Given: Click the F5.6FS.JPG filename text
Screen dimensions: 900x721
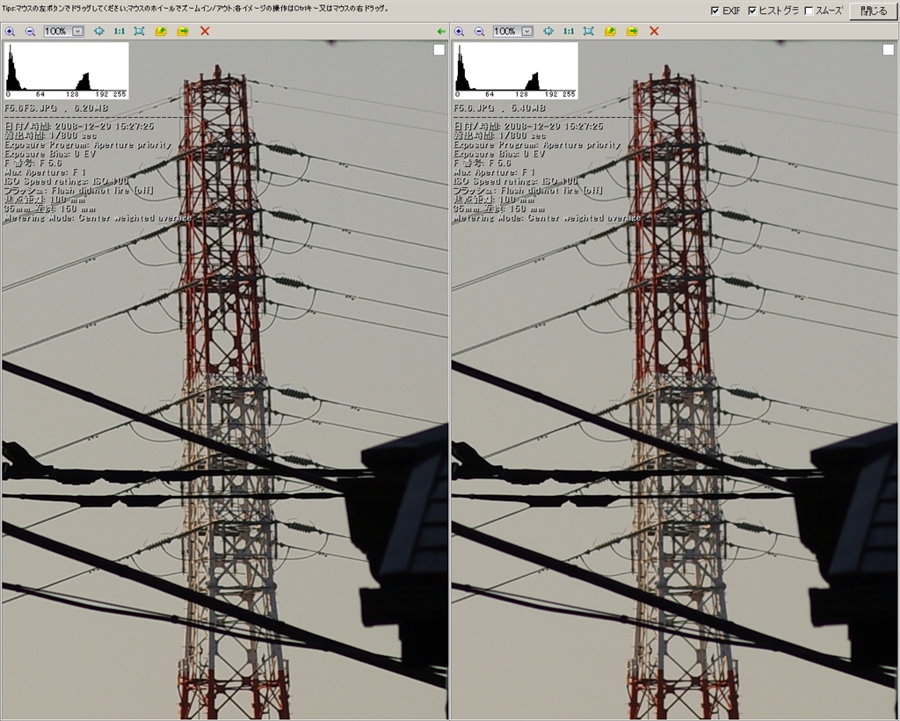Looking at the screenshot, I should coord(30,108).
